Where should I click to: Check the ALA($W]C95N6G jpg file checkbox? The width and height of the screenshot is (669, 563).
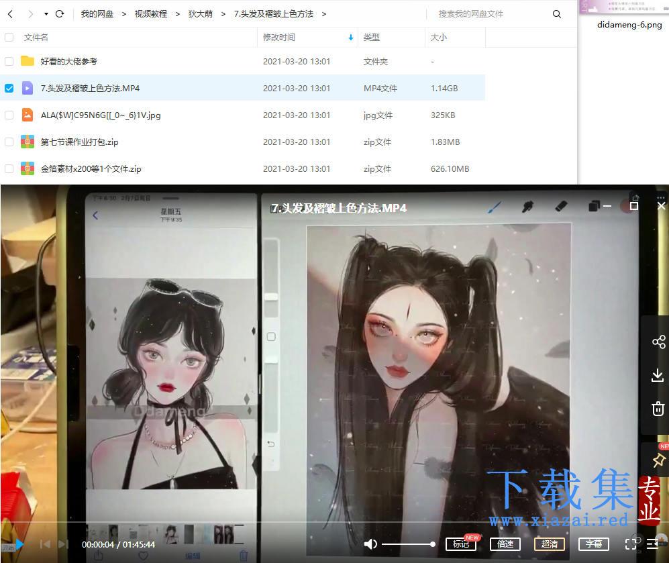coord(9,115)
